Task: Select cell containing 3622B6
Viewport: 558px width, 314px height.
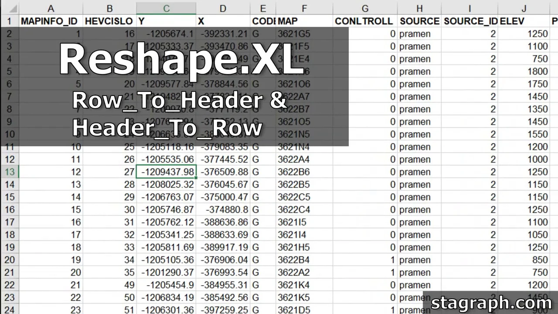Action: (304, 172)
